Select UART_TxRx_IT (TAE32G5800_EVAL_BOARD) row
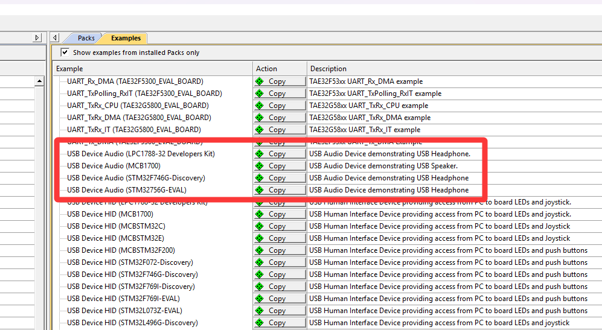This screenshot has height=330, width=602. (x=134, y=130)
